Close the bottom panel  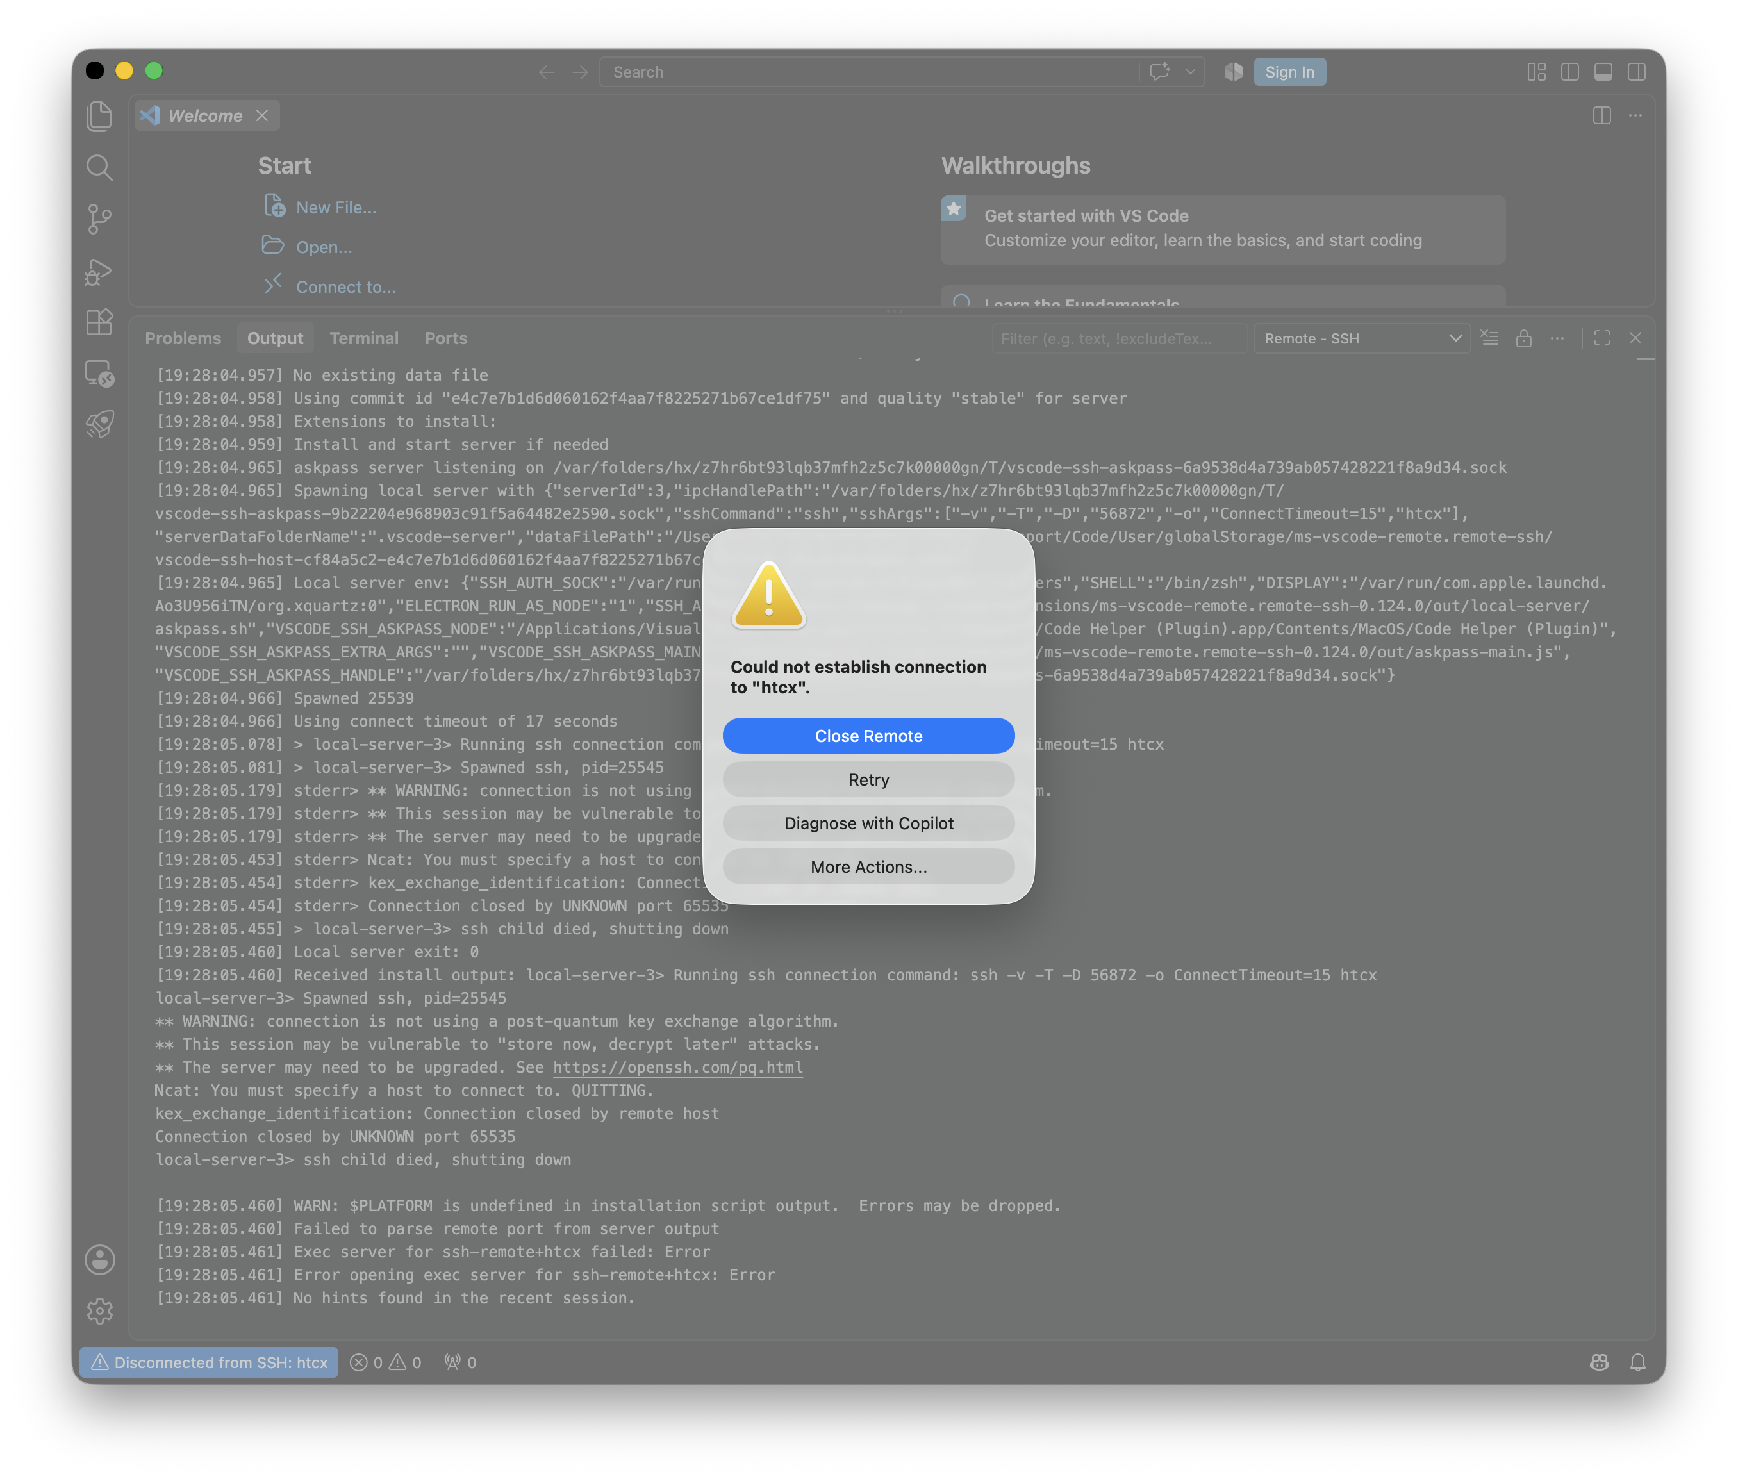click(x=1635, y=338)
